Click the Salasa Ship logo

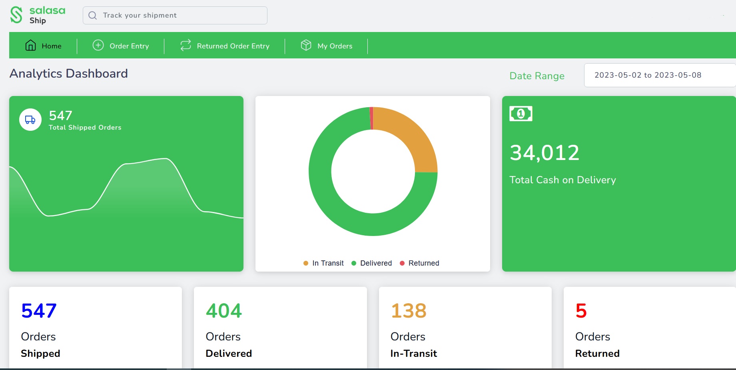click(37, 15)
